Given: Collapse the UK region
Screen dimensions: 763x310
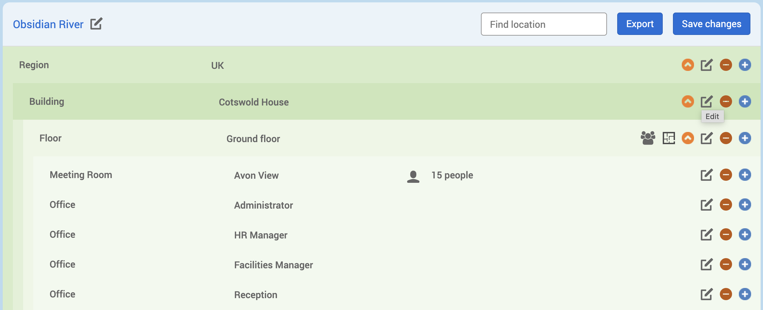Looking at the screenshot, I should (688, 65).
